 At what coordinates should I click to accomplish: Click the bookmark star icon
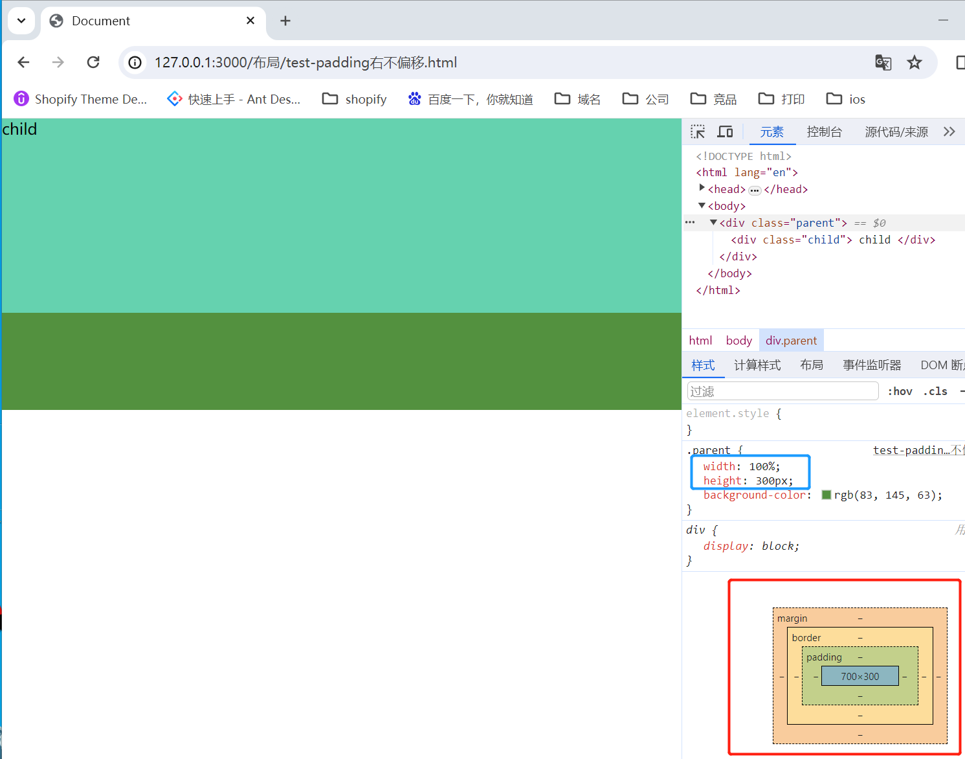[x=915, y=62]
